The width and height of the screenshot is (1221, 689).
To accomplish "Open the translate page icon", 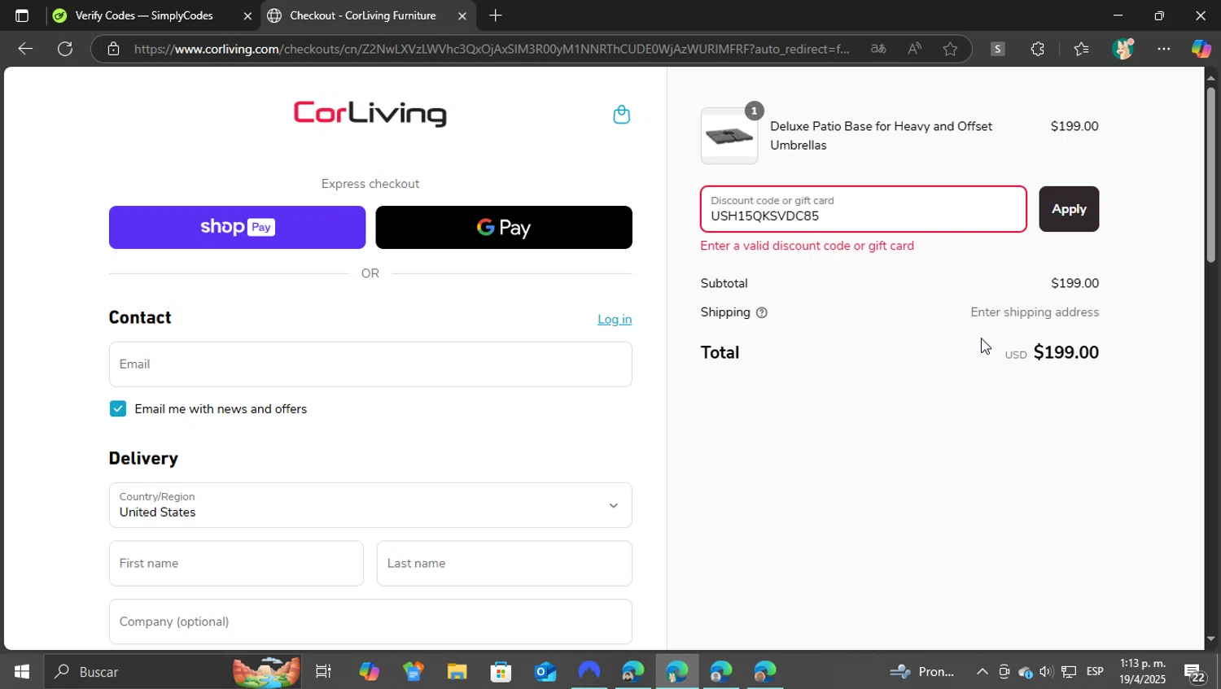I will [x=878, y=49].
